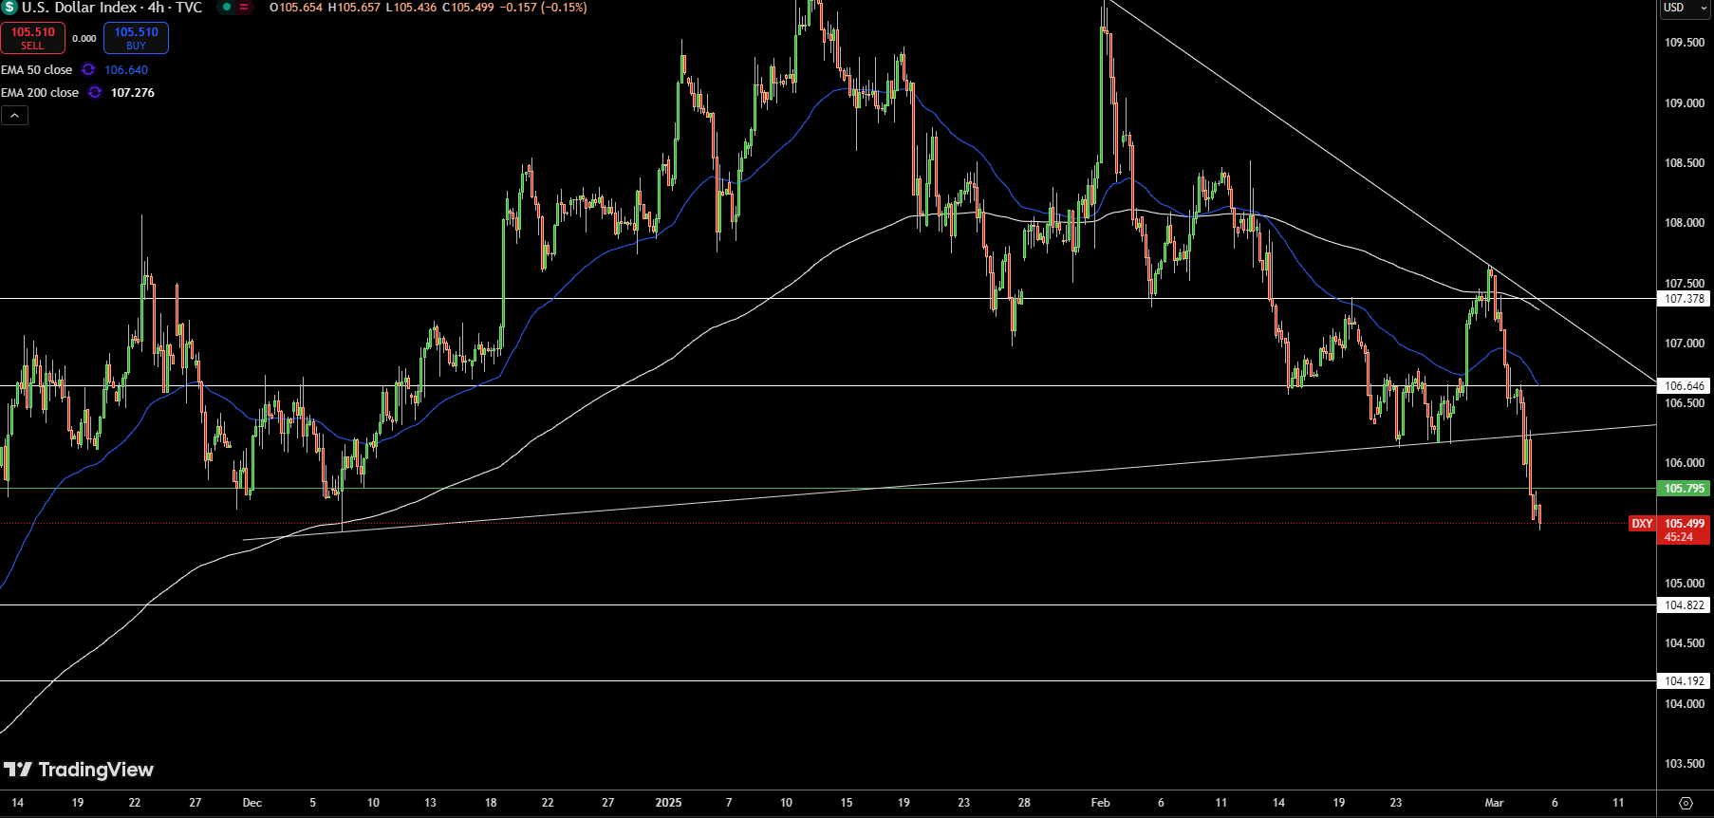Click the 0.000 spread value

(84, 39)
